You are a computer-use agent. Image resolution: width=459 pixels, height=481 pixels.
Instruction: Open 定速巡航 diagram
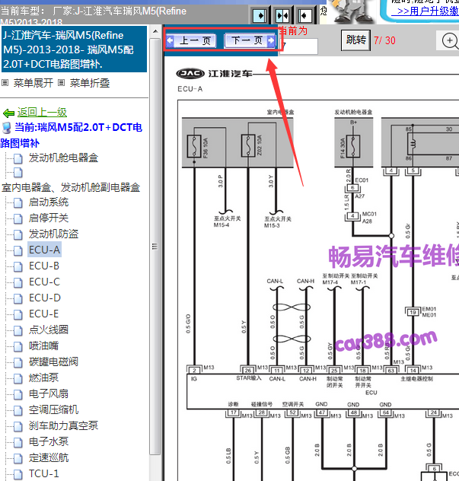click(x=49, y=457)
